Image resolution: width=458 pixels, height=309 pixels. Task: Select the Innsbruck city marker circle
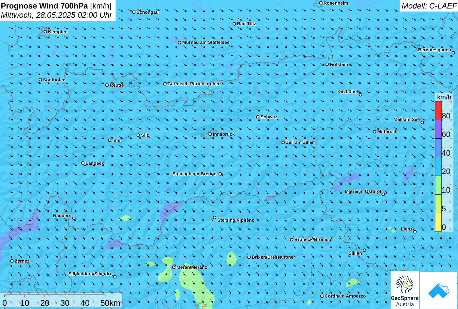coord(210,134)
